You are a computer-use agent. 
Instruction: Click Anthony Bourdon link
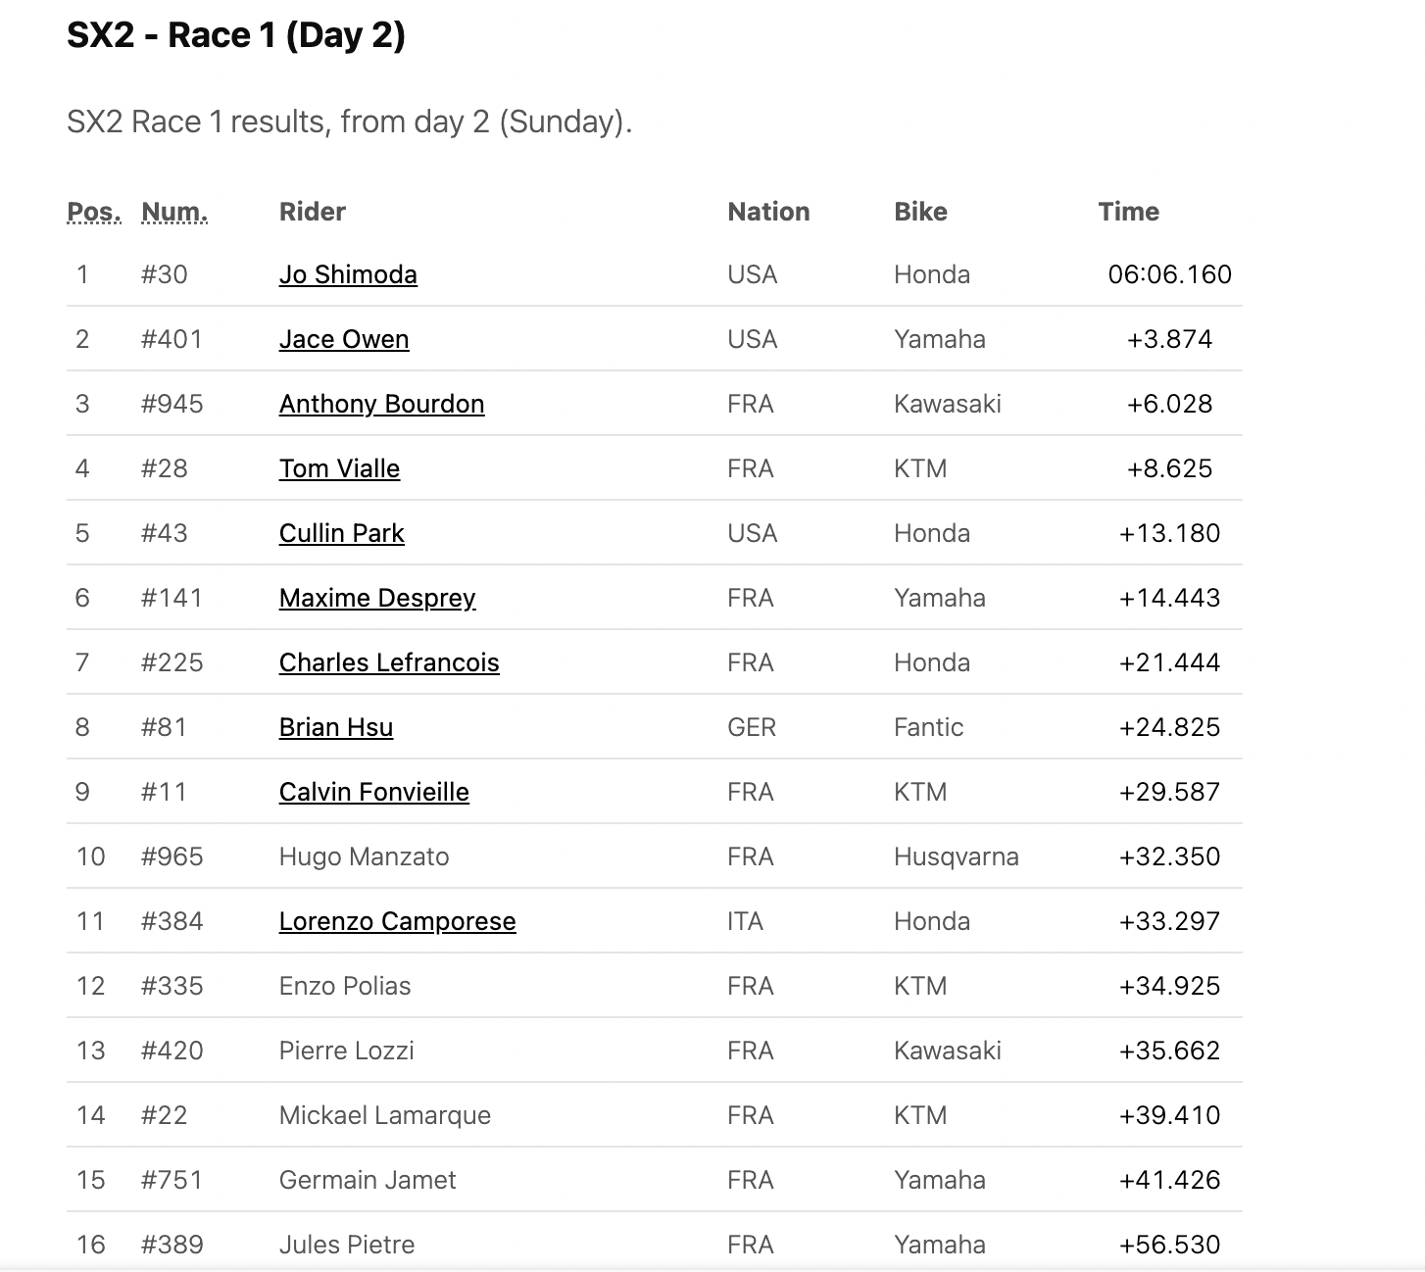pyautogui.click(x=381, y=404)
